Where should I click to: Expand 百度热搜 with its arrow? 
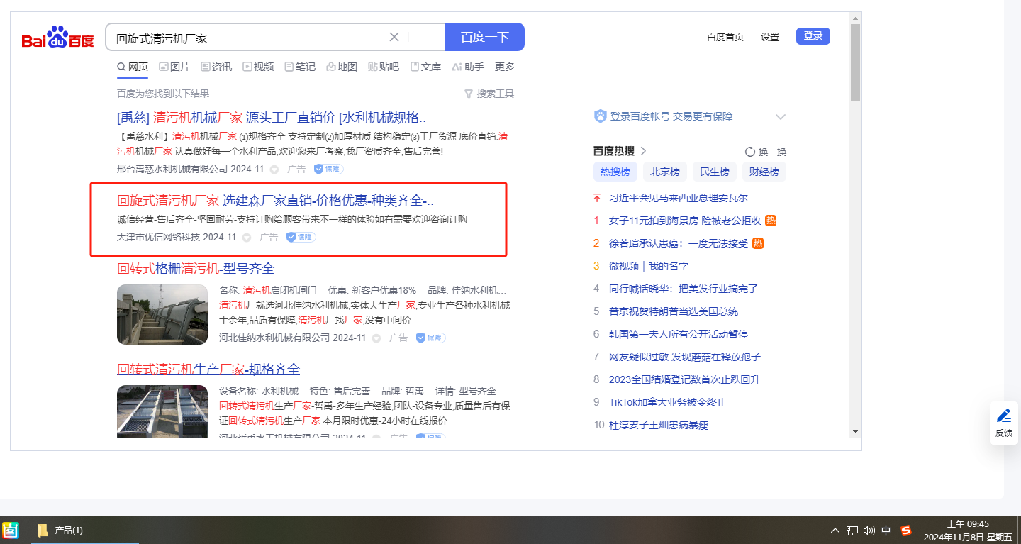644,151
